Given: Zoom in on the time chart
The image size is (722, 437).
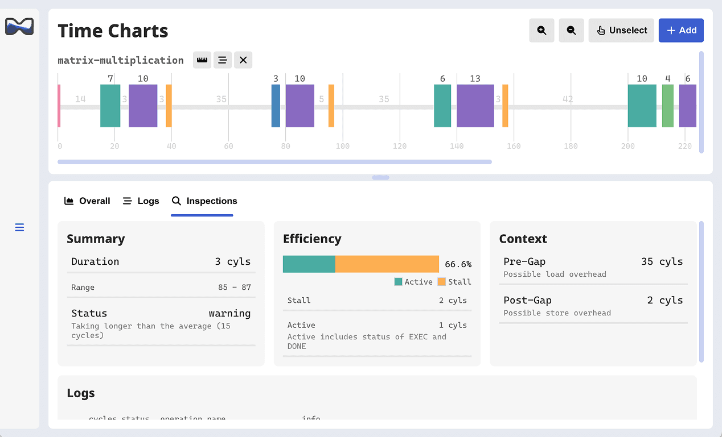Looking at the screenshot, I should pyautogui.click(x=541, y=30).
